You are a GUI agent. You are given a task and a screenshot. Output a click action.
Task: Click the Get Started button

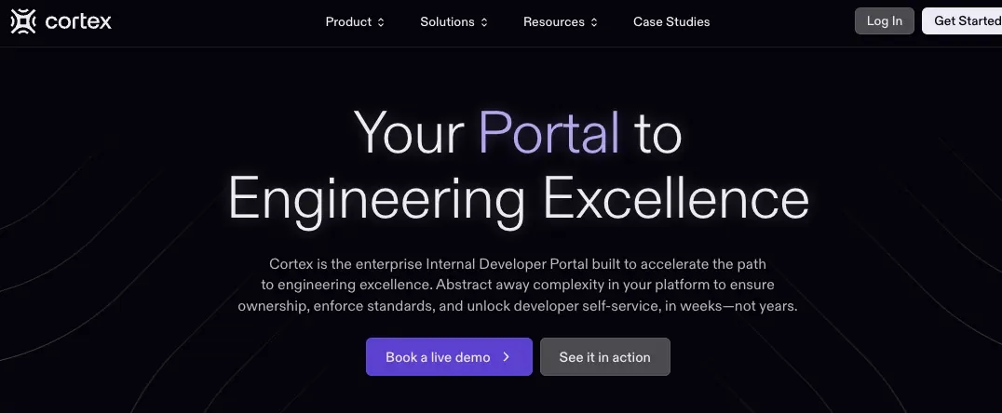click(962, 21)
